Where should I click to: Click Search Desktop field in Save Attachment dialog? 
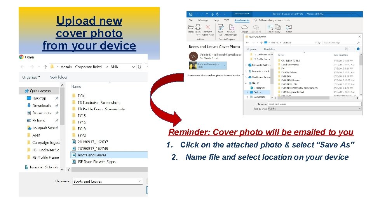click(x=341, y=43)
